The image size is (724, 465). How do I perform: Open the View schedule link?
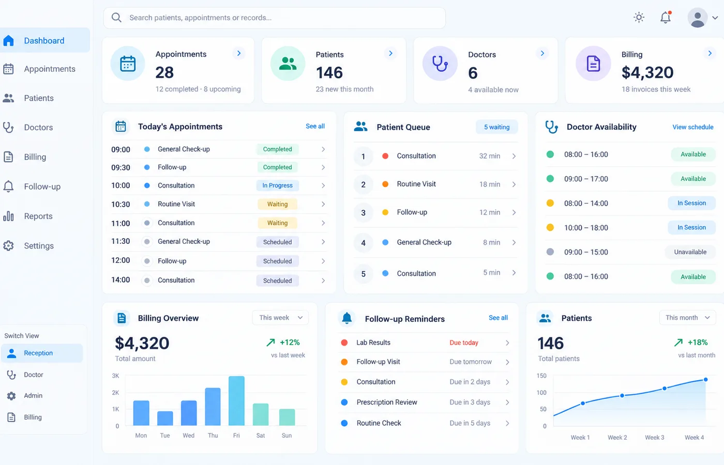click(x=692, y=127)
